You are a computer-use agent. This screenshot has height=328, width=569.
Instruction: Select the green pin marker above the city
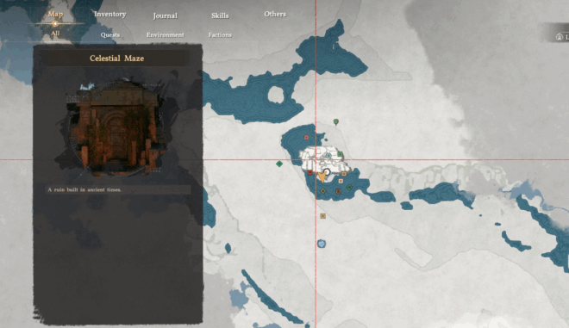pyautogui.click(x=336, y=121)
